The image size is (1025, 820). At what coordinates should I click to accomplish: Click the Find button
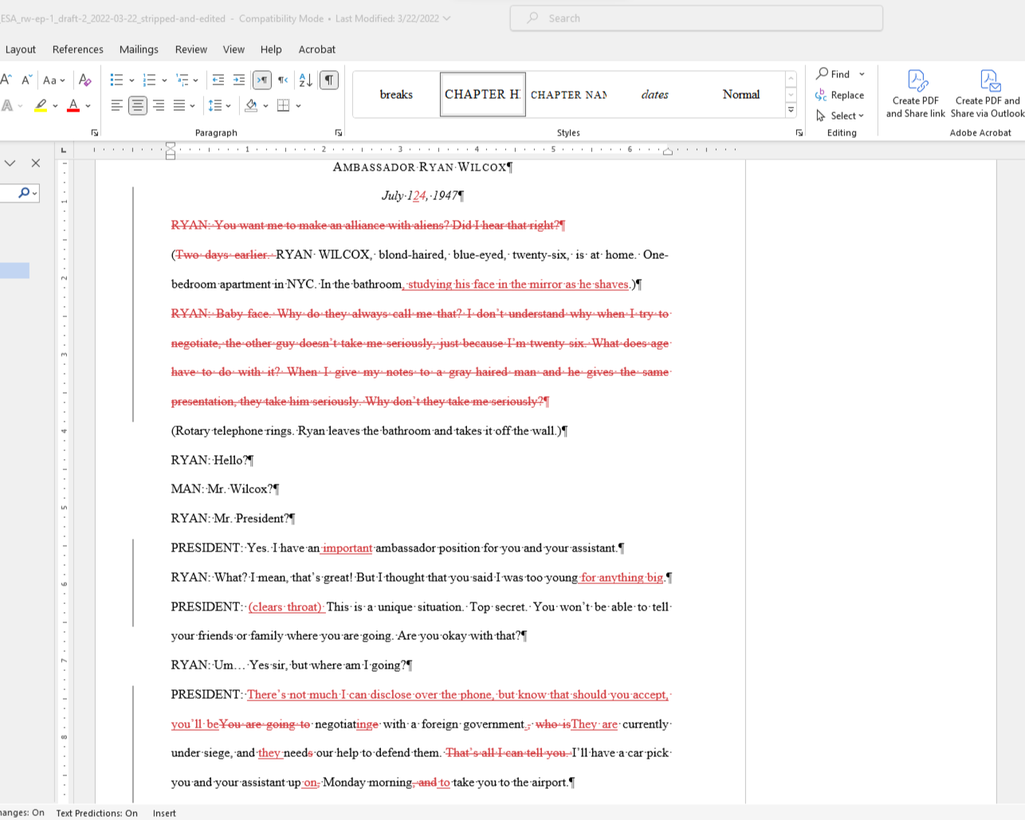[x=834, y=74]
